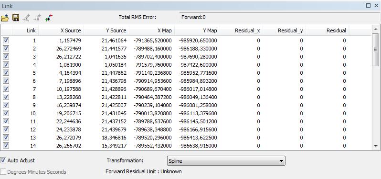
Task: Open the load links file icon
Action: (x=5, y=18)
